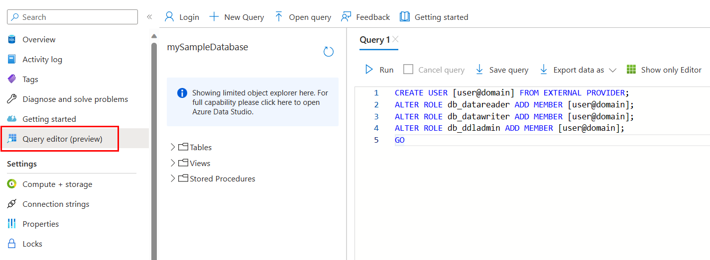Open Diagnose and solve problems
The width and height of the screenshot is (710, 260).
(75, 99)
